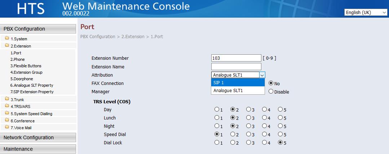This screenshot has height=154, width=389.
Task: Open the Network Configuration section
Action: pyautogui.click(x=38, y=137)
